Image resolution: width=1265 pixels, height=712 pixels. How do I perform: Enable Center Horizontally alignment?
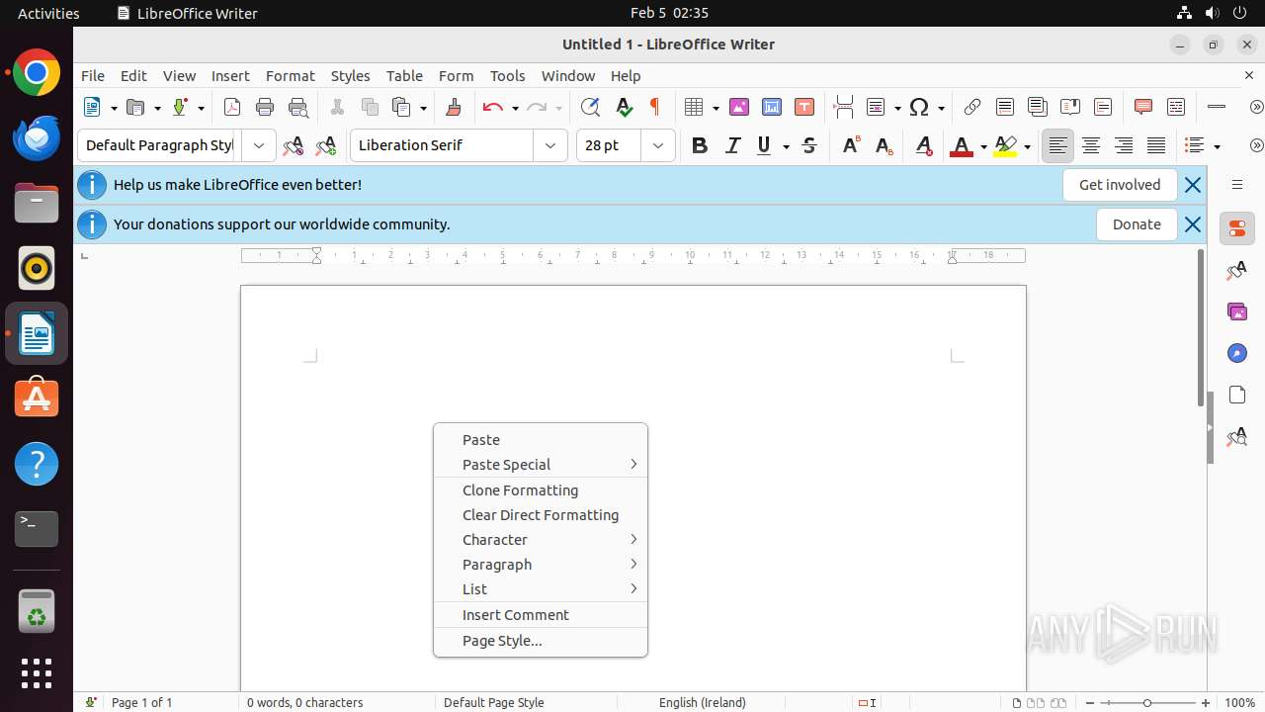[1091, 145]
